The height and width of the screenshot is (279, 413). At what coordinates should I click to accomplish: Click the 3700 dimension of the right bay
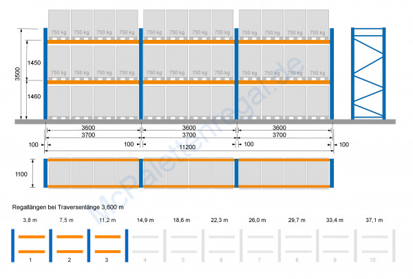coord(279,135)
